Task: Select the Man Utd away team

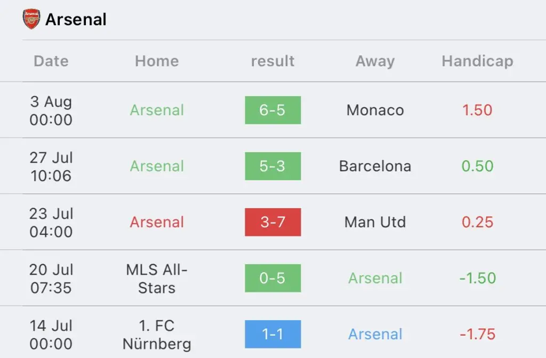Action: click(x=375, y=222)
